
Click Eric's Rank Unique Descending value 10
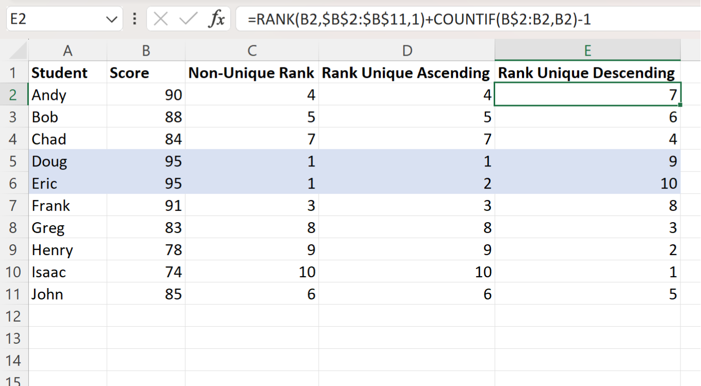tap(588, 183)
